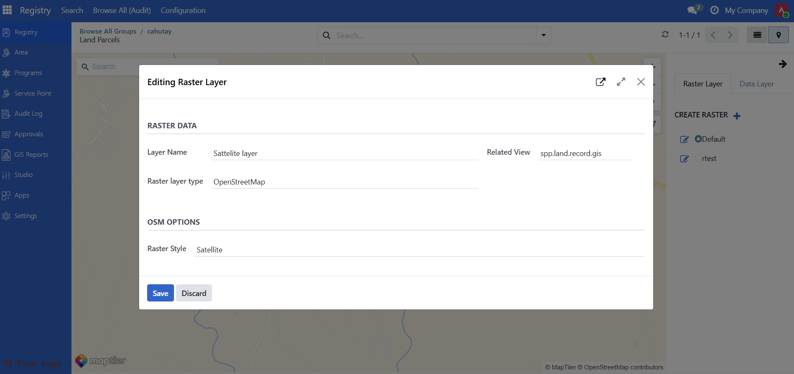Click the refresh records icon
794x374 pixels.
[x=665, y=34]
